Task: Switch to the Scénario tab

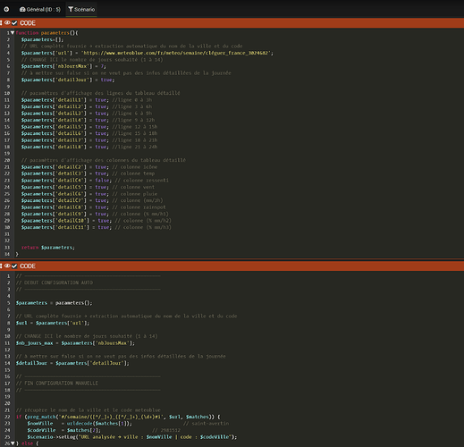Action: click(81, 9)
